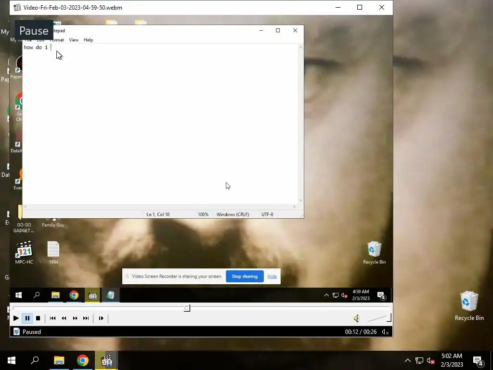The width and height of the screenshot is (493, 370).
Task: Select the 1984 text file icon in the video
Action: coord(53,252)
